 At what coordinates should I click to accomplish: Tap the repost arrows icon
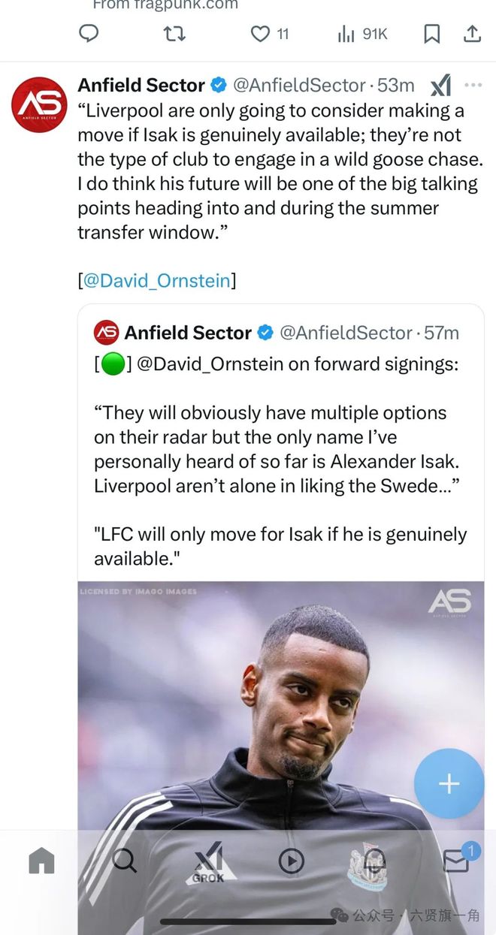[x=174, y=34]
